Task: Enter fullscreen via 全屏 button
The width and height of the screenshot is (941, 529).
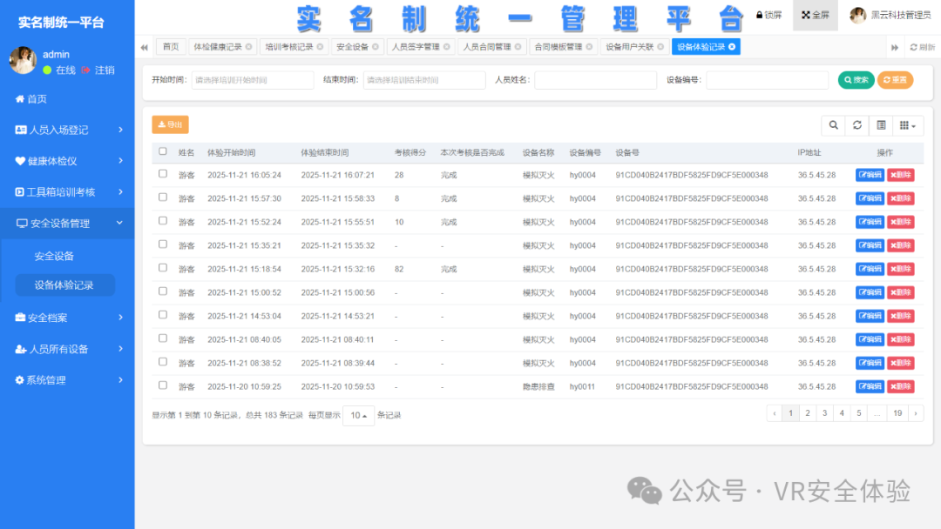Action: tap(815, 15)
